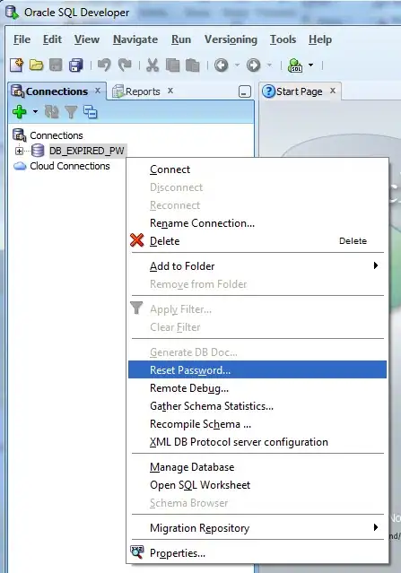Choose Recompile Schema option

pyautogui.click(x=257, y=424)
